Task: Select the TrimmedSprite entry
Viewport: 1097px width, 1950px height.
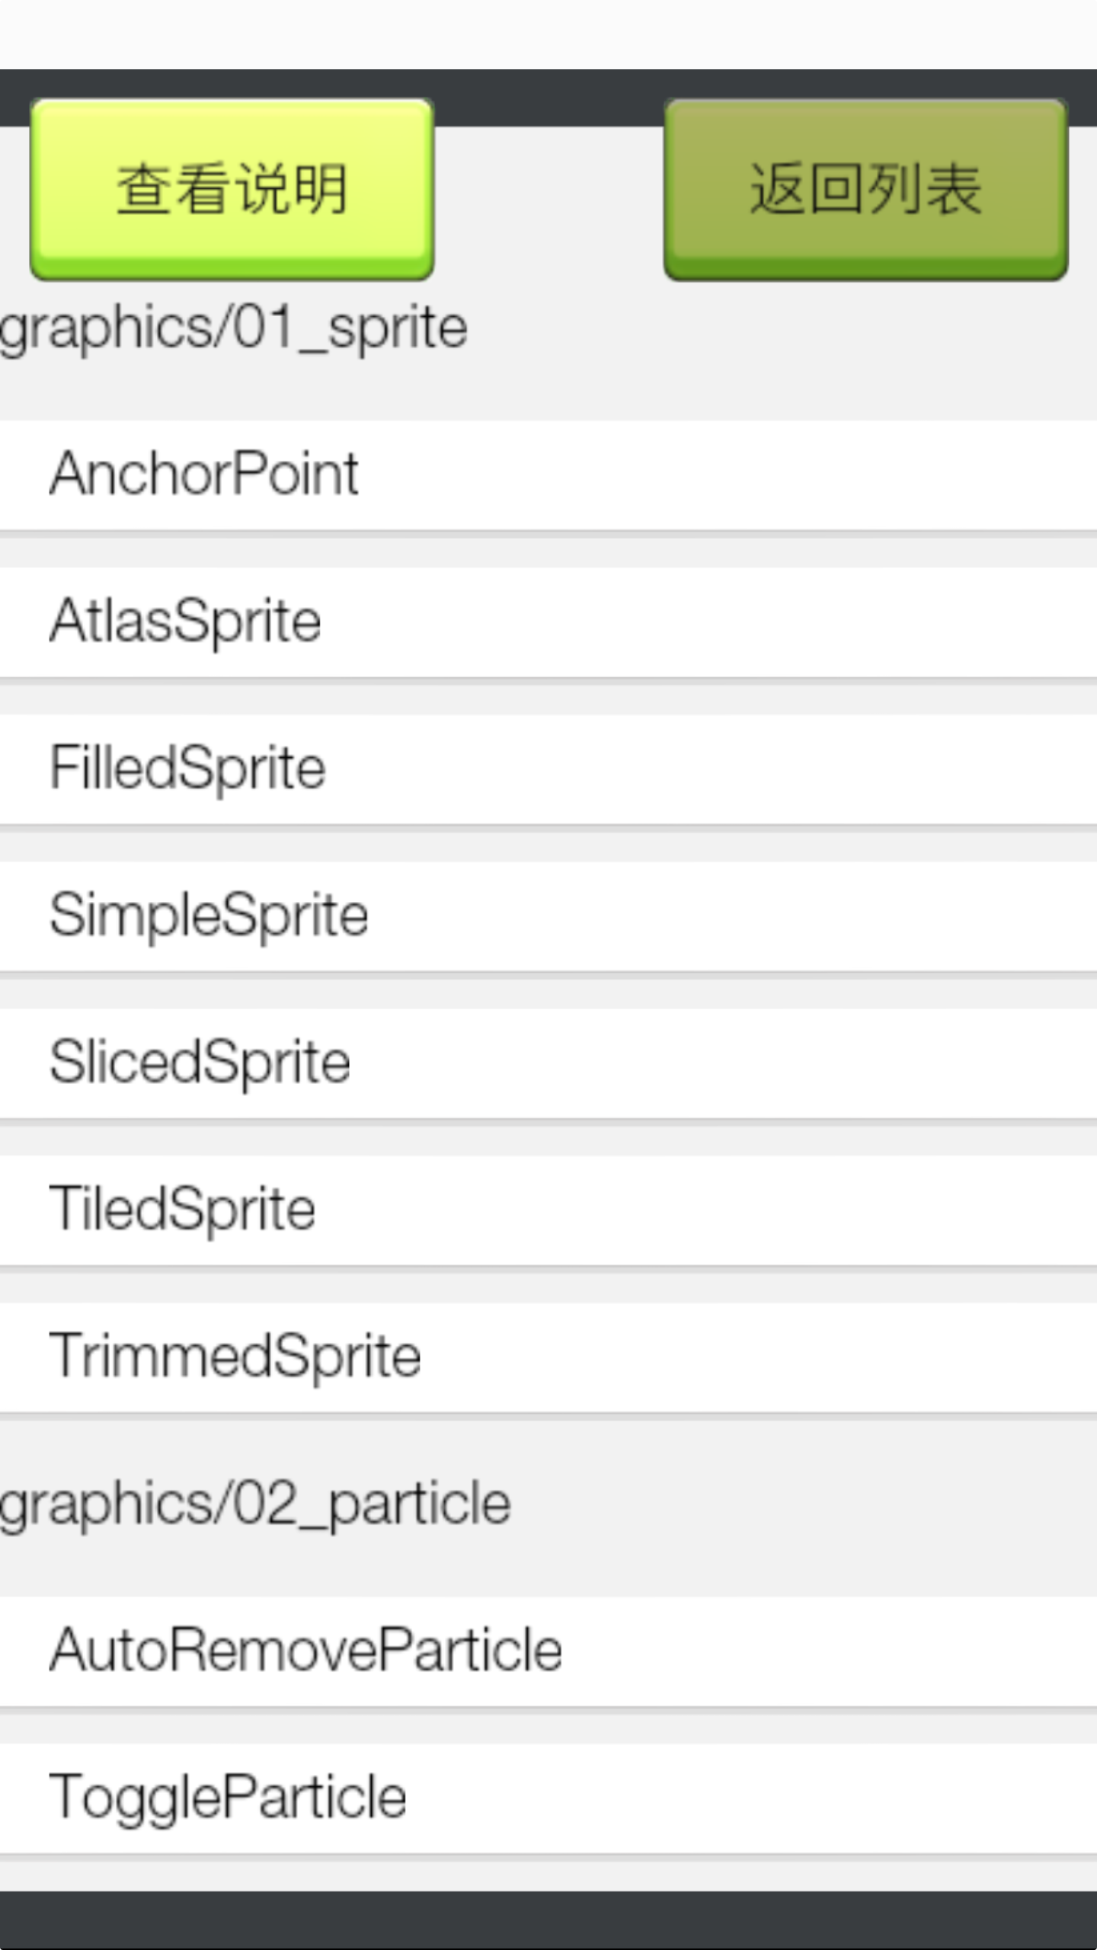Action: tap(235, 1357)
